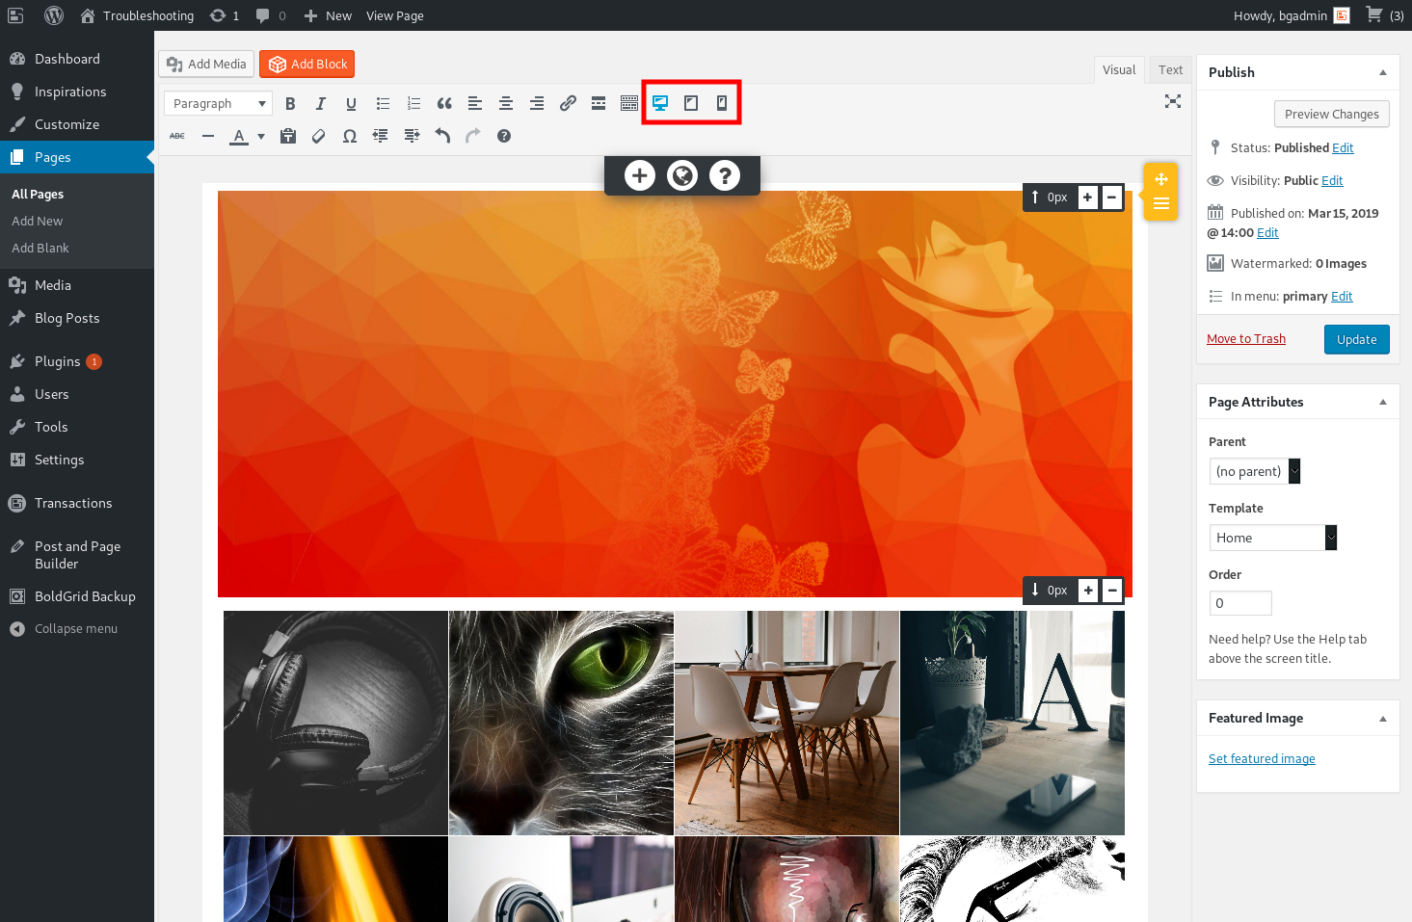The image size is (1412, 922).
Task: Open Customize menu item
Action: pyautogui.click(x=77, y=124)
